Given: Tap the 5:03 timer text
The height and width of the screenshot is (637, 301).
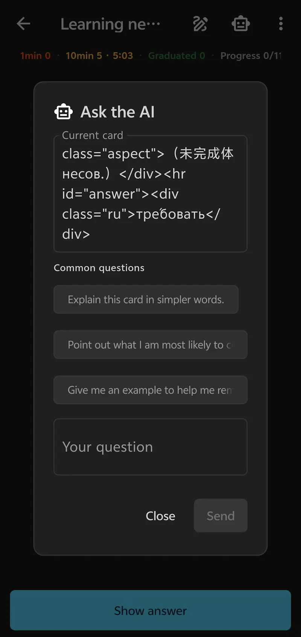Looking at the screenshot, I should pyautogui.click(x=123, y=56).
